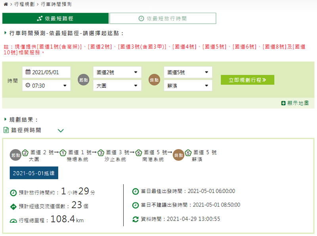Click clock icon beside 當日不建議出發時間
The image size is (317, 236).
[136, 205]
